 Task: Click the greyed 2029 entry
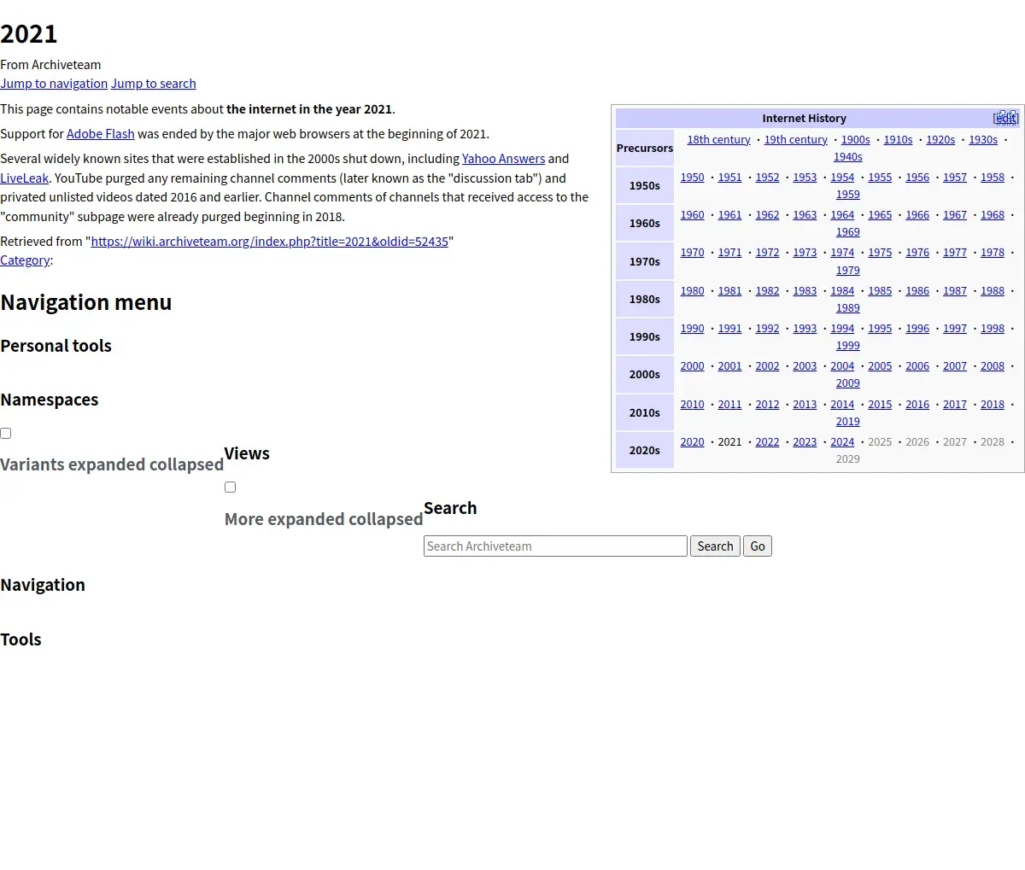click(848, 459)
